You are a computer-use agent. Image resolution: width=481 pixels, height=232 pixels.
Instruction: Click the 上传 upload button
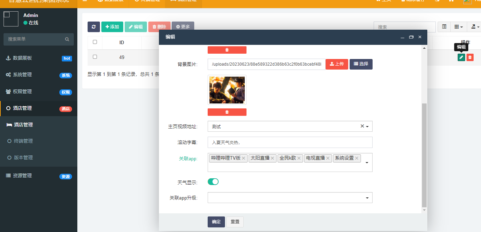pyautogui.click(x=337, y=64)
